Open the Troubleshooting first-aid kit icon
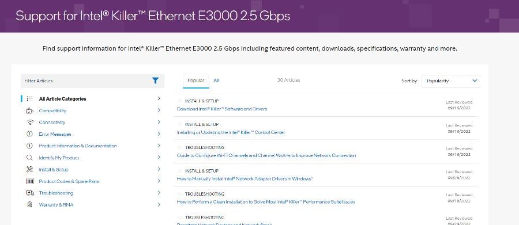 30,193
